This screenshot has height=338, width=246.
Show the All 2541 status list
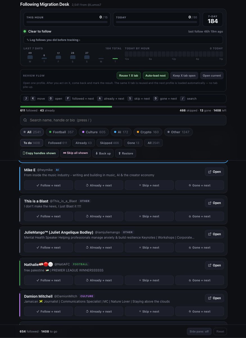click(154, 143)
